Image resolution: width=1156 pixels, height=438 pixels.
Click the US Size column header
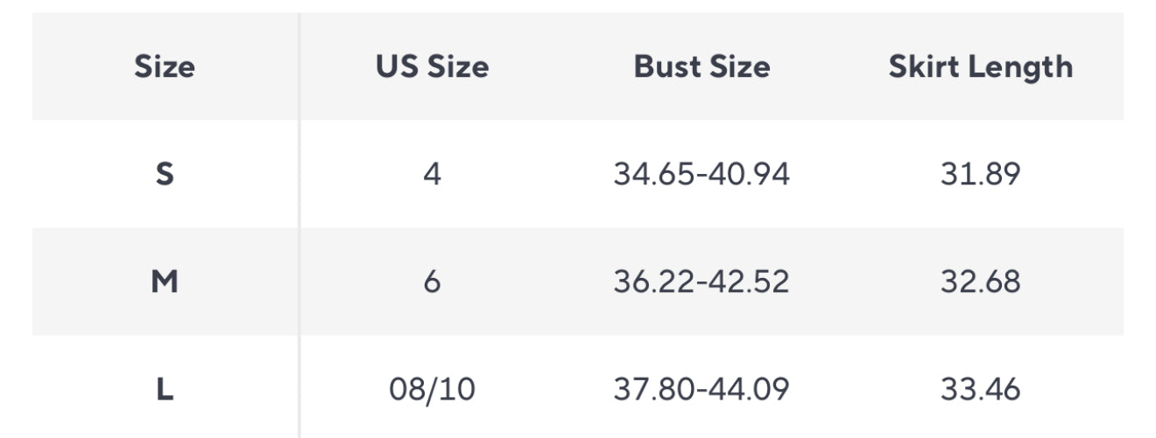click(x=432, y=67)
